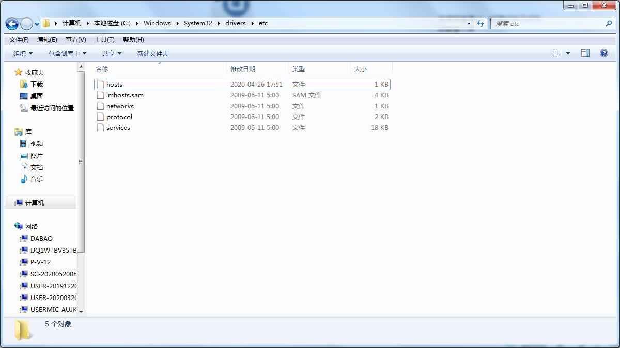This screenshot has height=348, width=620.
Task: Toggle the preview pane icon
Action: point(585,53)
